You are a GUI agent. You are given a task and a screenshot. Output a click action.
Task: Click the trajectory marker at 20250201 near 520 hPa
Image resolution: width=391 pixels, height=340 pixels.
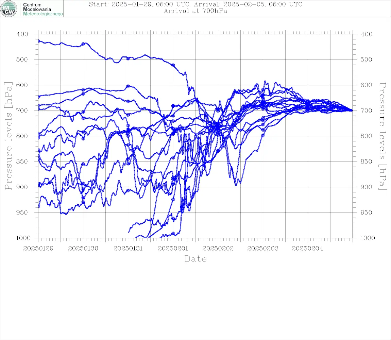coord(173,65)
